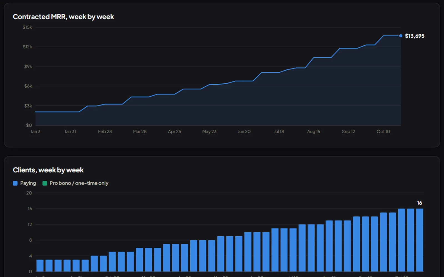Click the end-point dot of the MRR line

click(x=401, y=36)
